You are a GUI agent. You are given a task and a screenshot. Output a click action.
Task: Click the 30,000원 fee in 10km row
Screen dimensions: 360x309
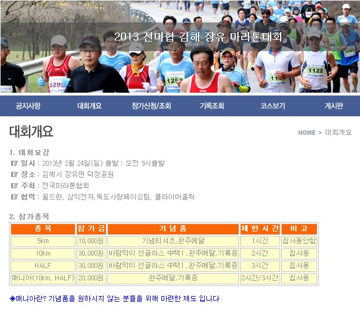pyautogui.click(x=91, y=253)
